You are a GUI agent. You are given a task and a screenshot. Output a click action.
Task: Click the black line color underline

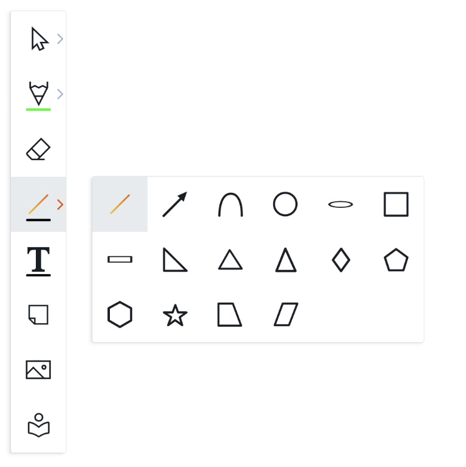(x=38, y=220)
